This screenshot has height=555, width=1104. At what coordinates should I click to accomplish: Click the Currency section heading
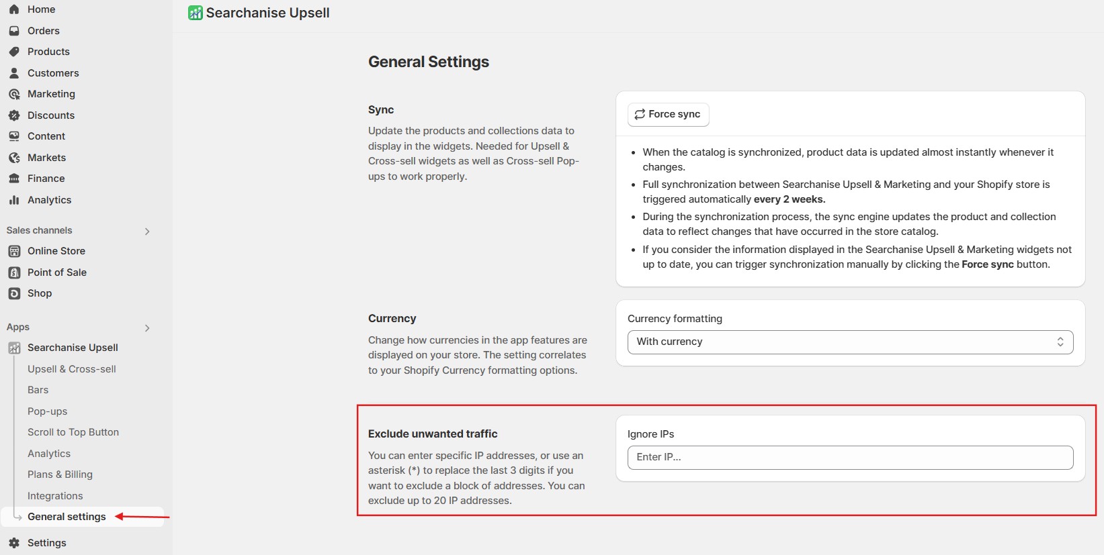coord(392,318)
